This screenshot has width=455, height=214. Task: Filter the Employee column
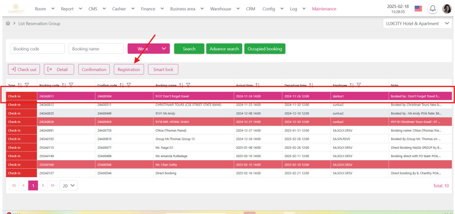[x=358, y=85]
